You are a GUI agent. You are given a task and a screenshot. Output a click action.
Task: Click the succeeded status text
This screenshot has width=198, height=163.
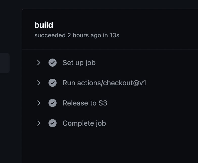tap(50, 35)
